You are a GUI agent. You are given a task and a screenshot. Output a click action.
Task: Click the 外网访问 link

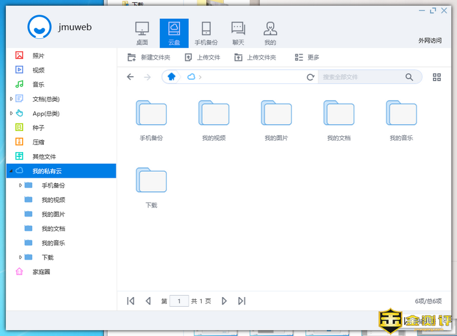[x=430, y=40]
